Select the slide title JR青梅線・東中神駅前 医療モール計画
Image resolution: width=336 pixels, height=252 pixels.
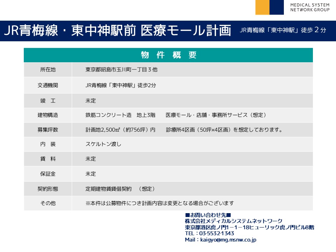117,31
